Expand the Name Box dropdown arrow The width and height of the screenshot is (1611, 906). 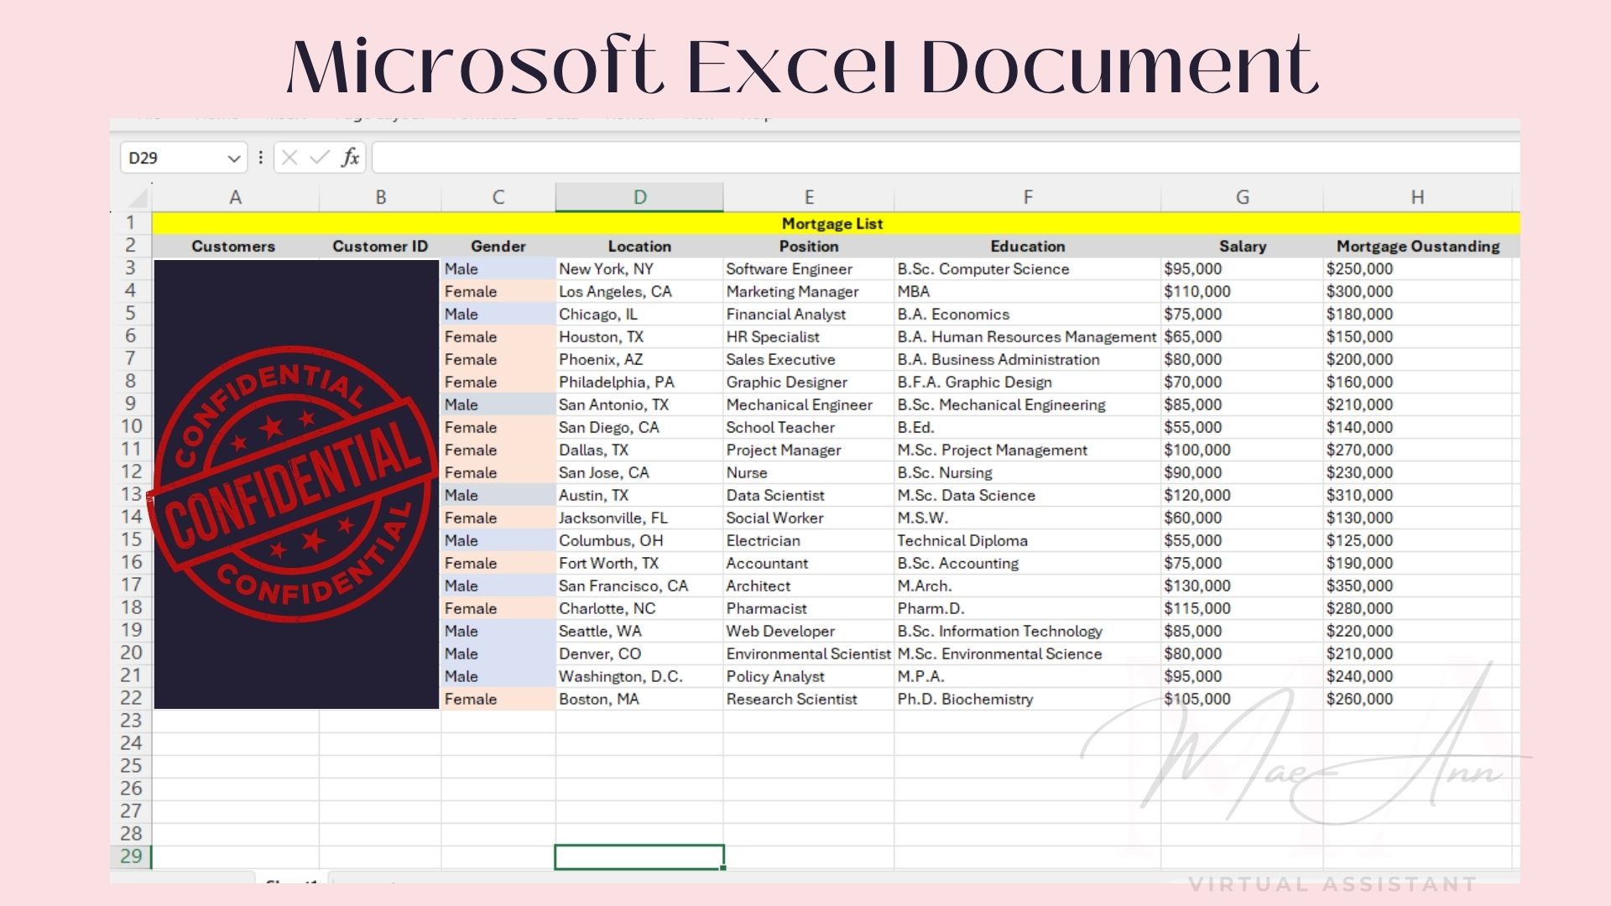(x=234, y=159)
